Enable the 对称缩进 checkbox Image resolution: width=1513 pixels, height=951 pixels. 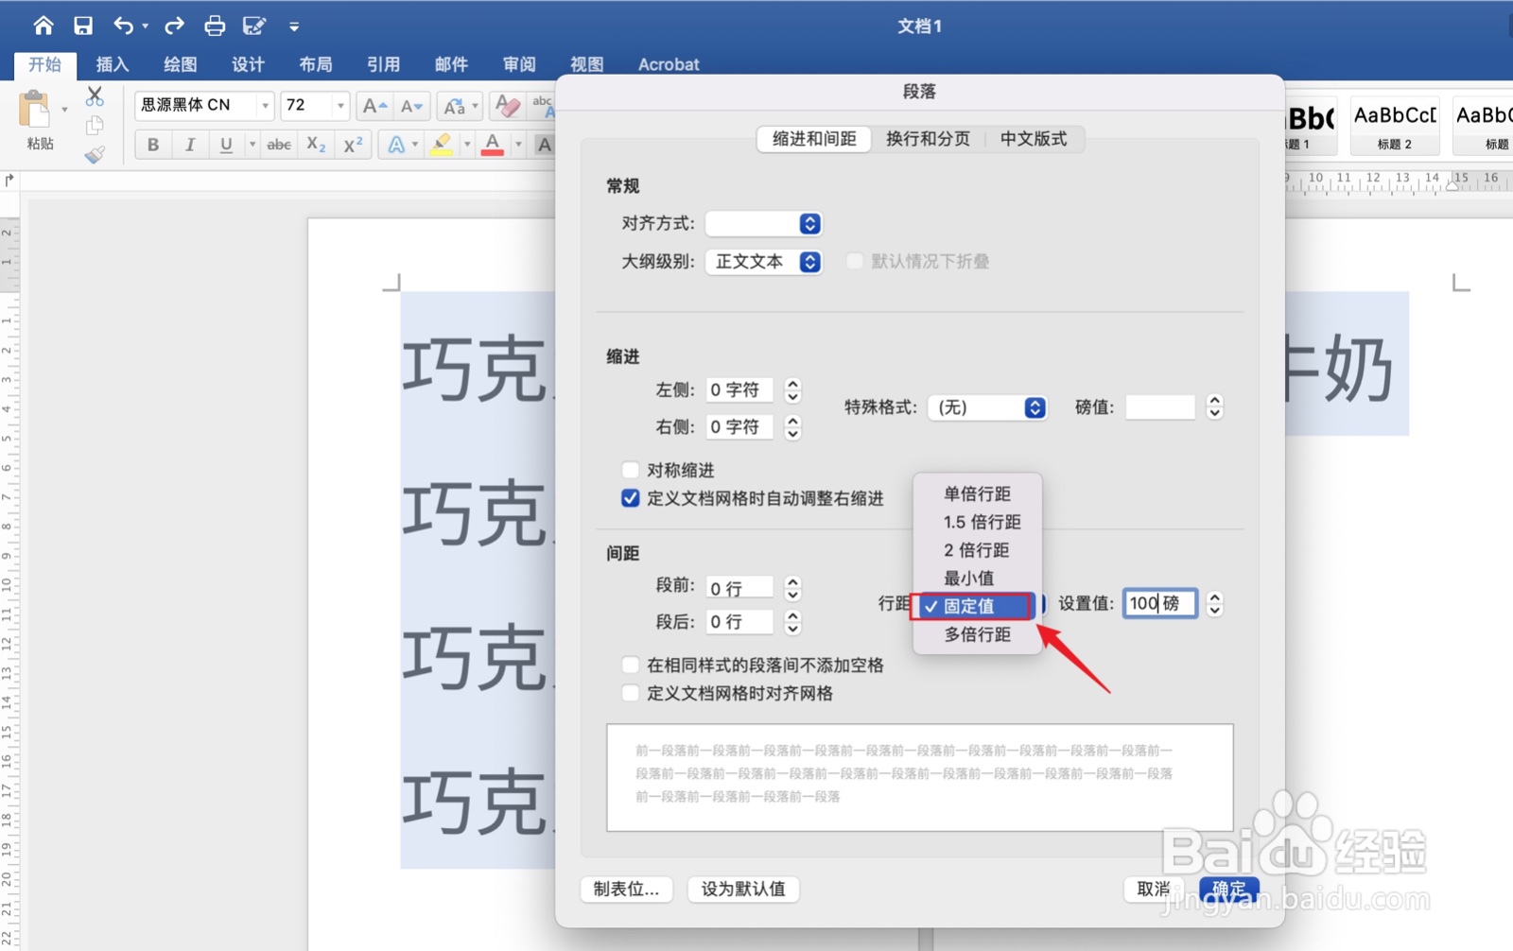click(x=630, y=469)
